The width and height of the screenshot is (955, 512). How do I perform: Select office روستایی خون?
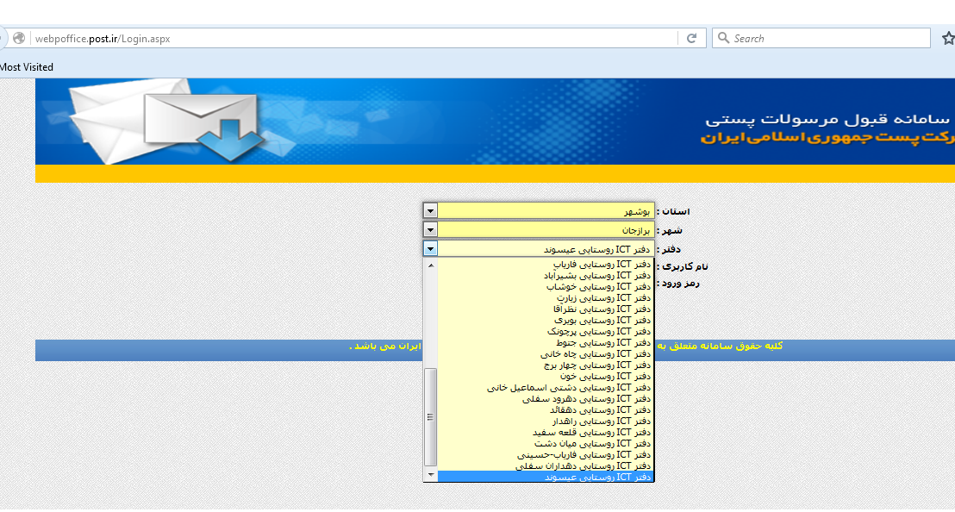(x=545, y=376)
